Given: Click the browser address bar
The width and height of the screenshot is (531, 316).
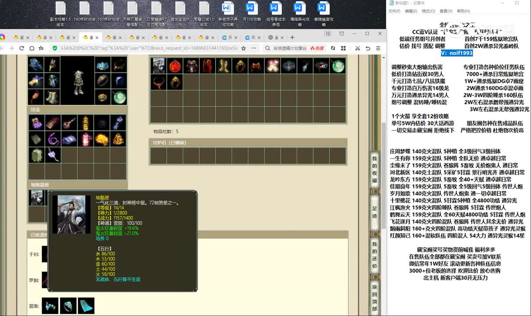Looking at the screenshot, I should (149, 48).
